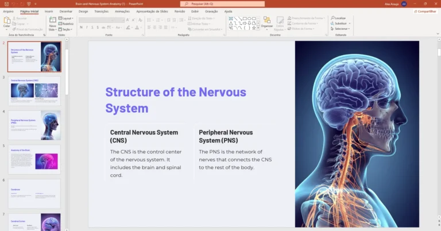Collapse the ribbon with chevron arrow
Viewport: 441px width, 231px height.
[438, 34]
